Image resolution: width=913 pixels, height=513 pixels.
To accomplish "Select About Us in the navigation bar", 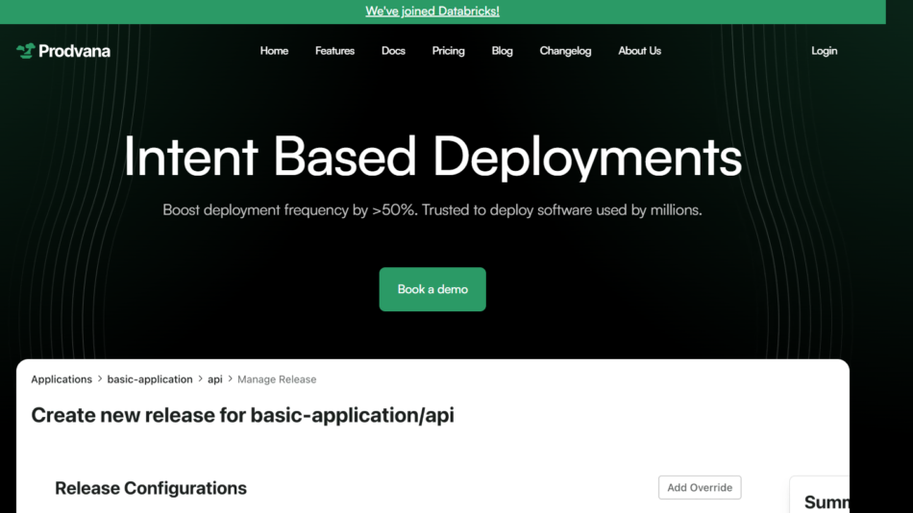I will [639, 51].
